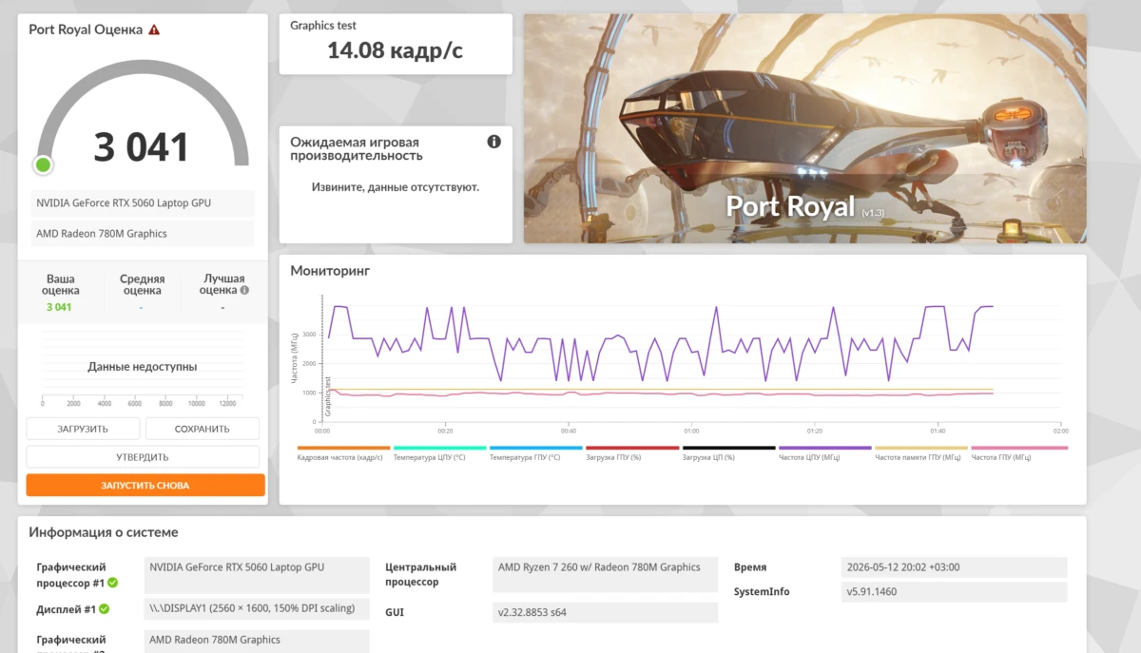The width and height of the screenshot is (1141, 653).
Task: Click the УТВЕРДИТЬ button
Action: (143, 457)
